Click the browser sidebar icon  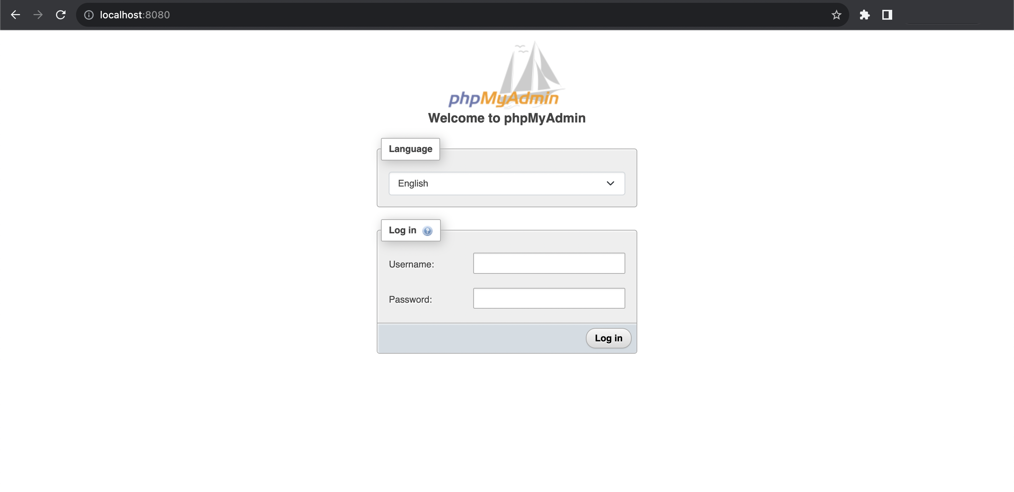pyautogui.click(x=887, y=14)
